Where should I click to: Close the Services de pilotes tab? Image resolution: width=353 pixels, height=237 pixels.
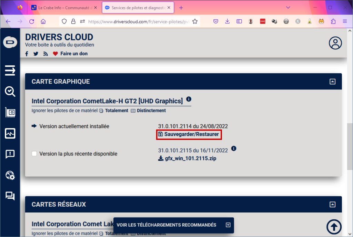(x=169, y=8)
